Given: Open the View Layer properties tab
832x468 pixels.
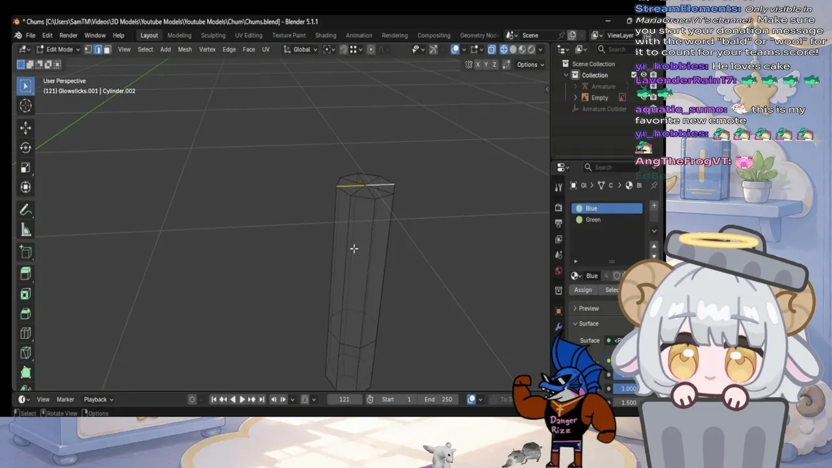Looking at the screenshot, I should pos(558,239).
